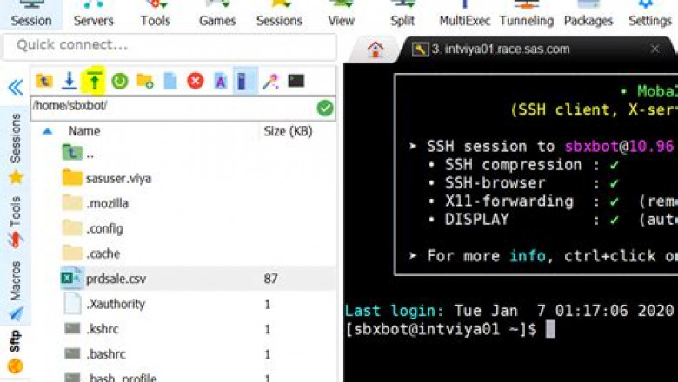Open the sasuser.viya folder
678x382 pixels.
[118, 178]
